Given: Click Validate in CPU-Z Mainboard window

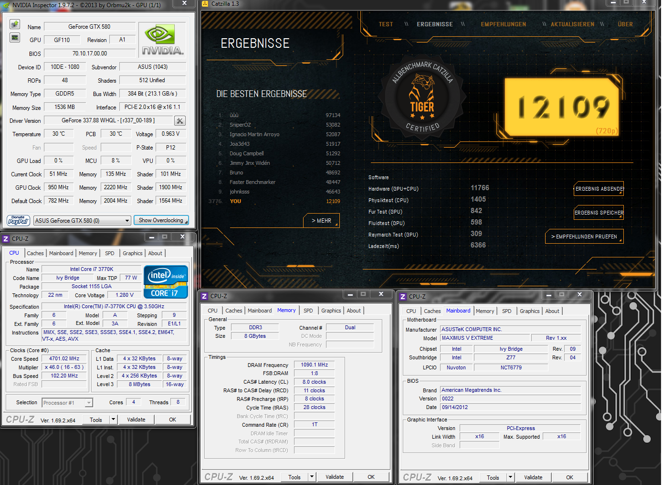Looking at the screenshot, I should pyautogui.click(x=533, y=477).
